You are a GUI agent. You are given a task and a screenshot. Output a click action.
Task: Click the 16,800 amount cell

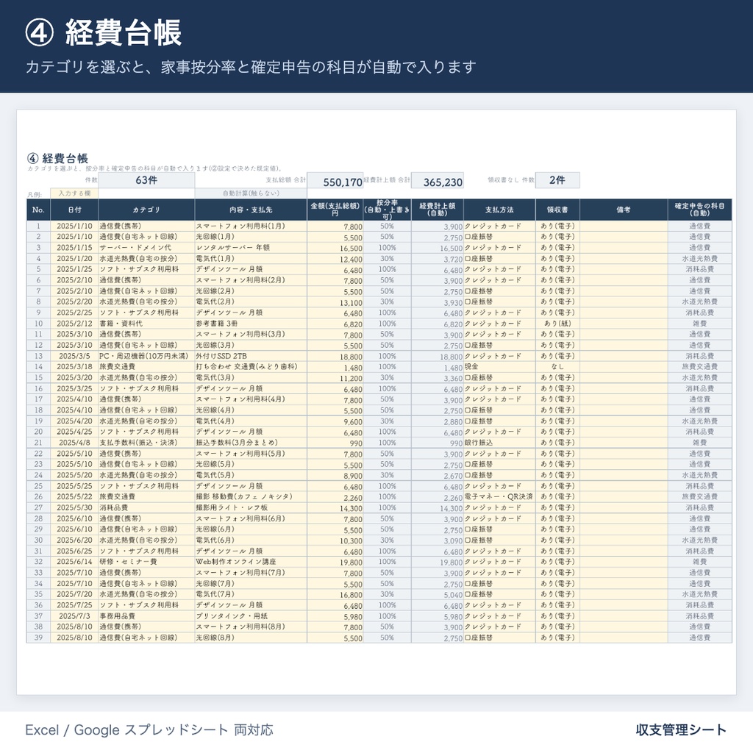(x=335, y=594)
